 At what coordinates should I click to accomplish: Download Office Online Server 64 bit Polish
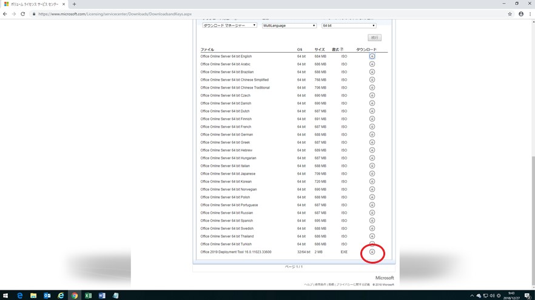(372, 198)
